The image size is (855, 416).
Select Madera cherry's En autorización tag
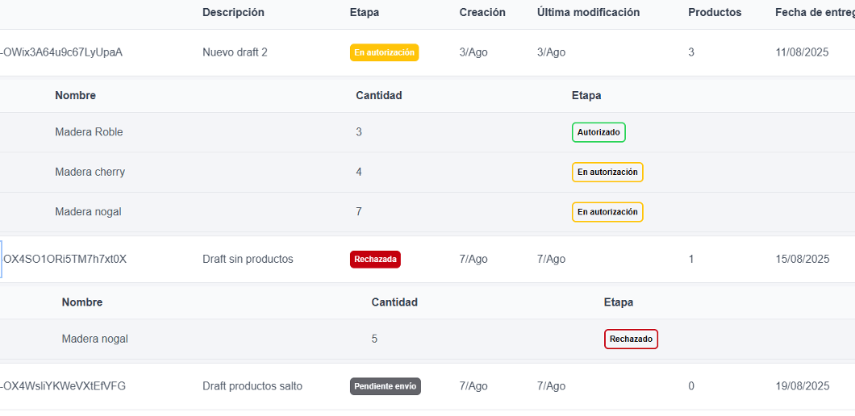607,173
